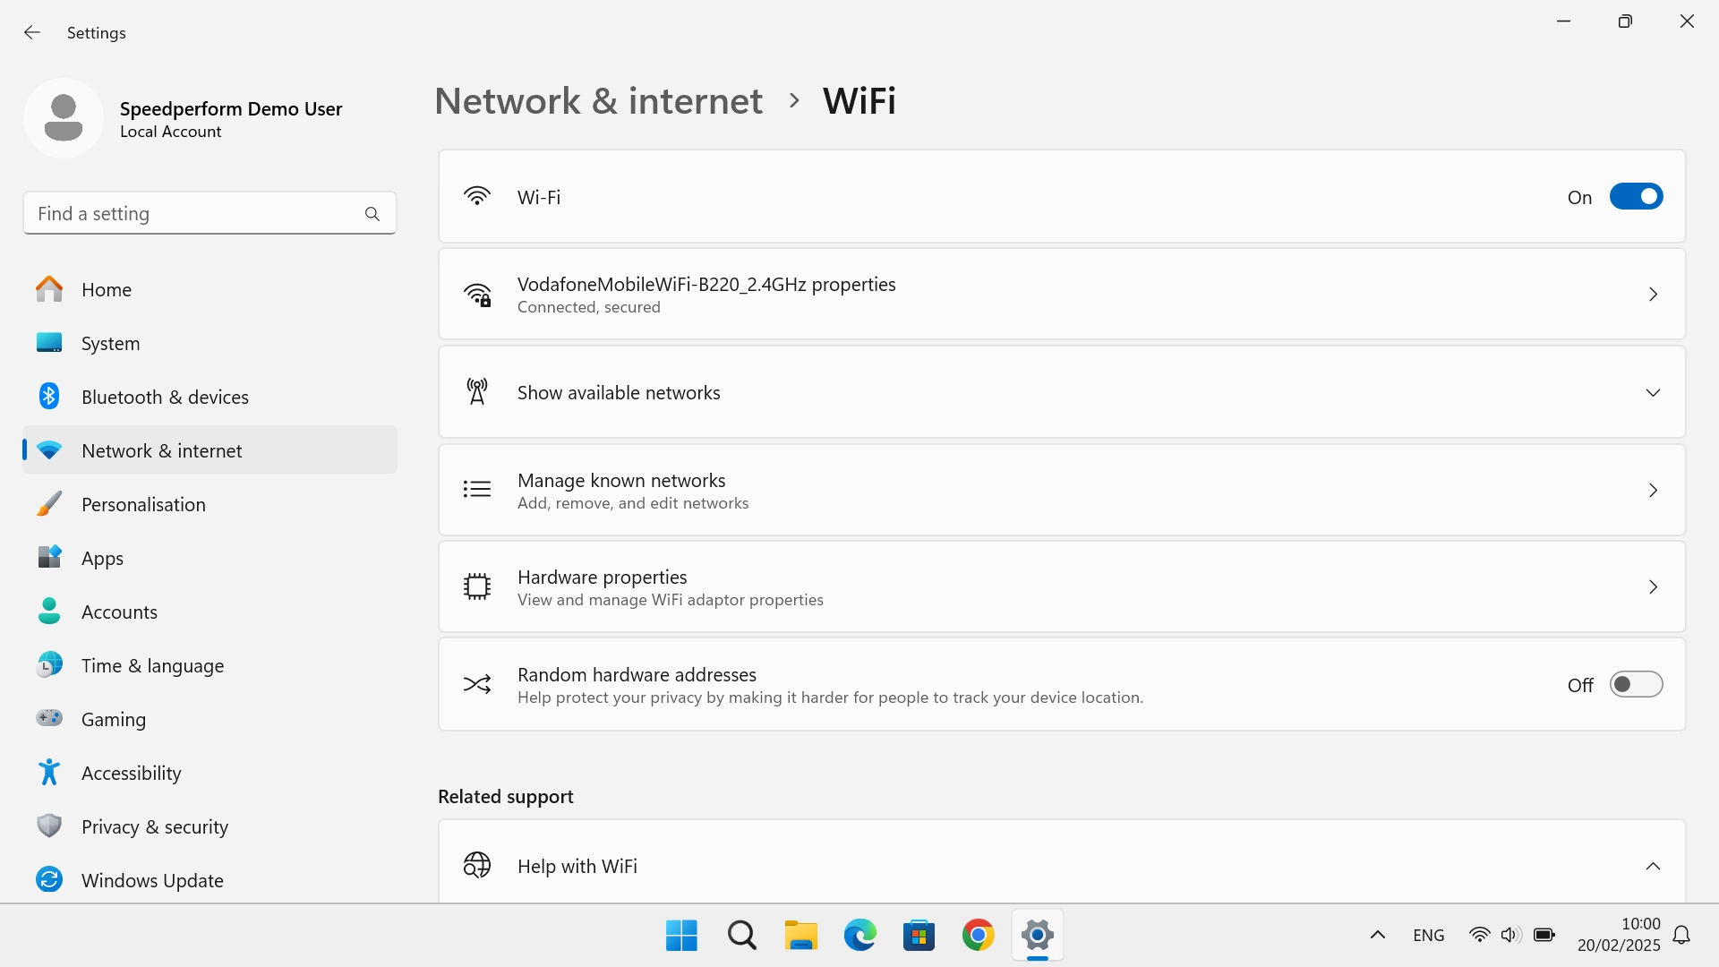The image size is (1719, 967).
Task: Open the Accounts settings icon
Action: (49, 611)
